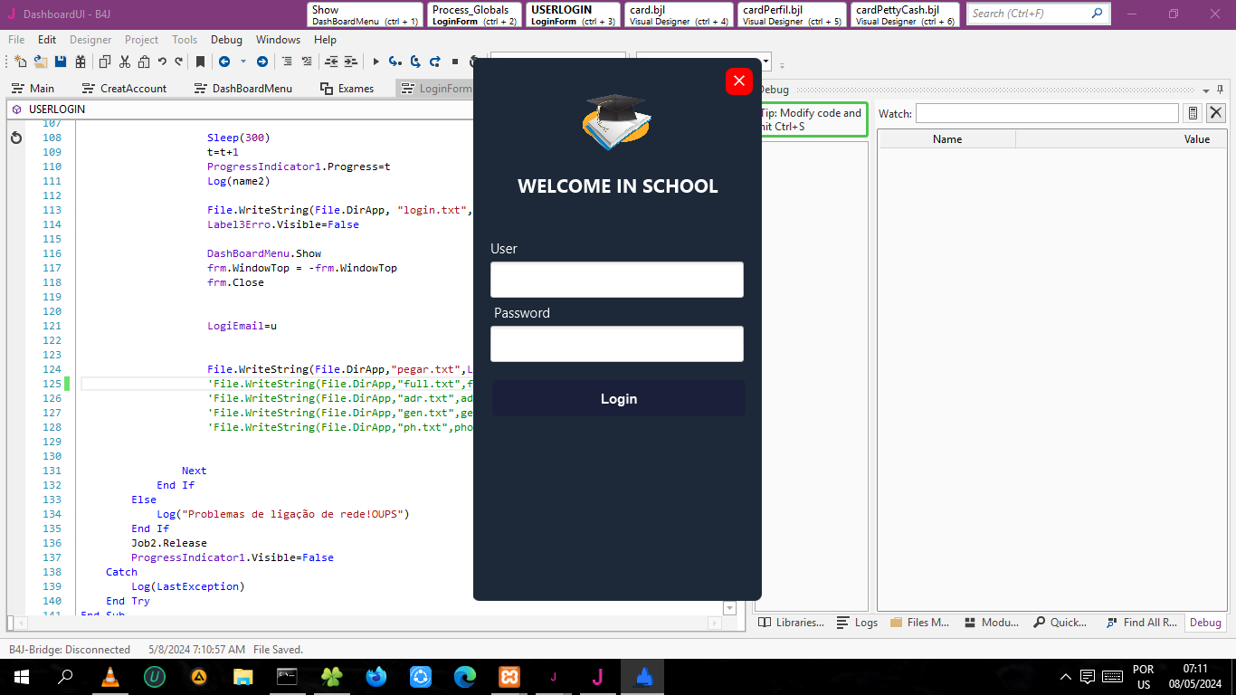
Task: Close login form with red X button
Action: pyautogui.click(x=739, y=81)
